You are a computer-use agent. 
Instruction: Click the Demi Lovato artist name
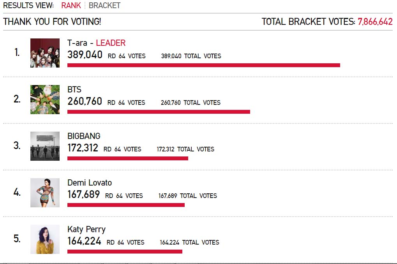tap(90, 183)
